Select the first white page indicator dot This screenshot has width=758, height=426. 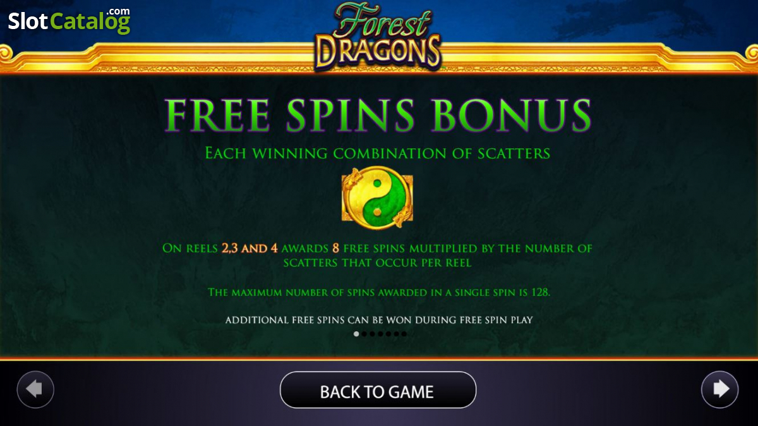pyautogui.click(x=356, y=334)
